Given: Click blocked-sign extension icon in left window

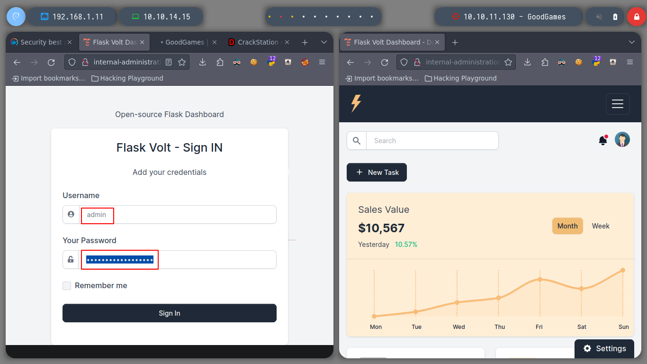Looking at the screenshot, I should tap(305, 62).
